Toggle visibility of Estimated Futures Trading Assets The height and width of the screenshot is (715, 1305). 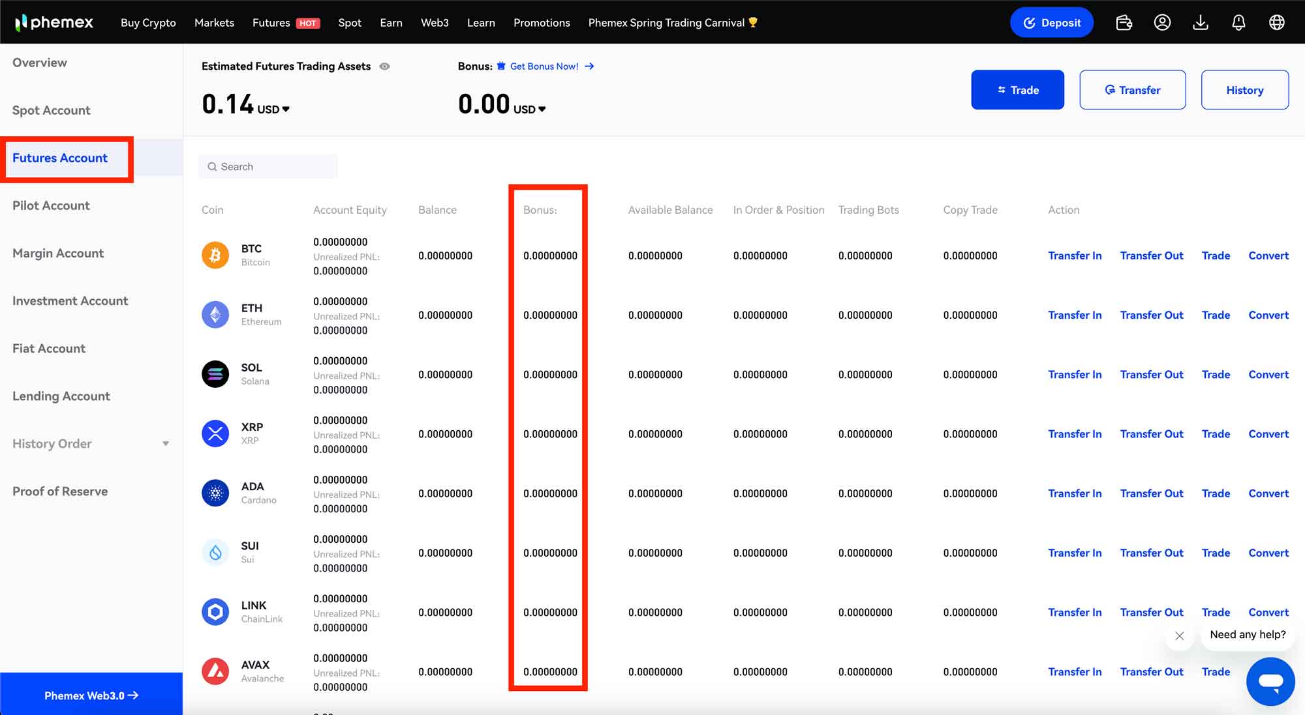click(385, 66)
